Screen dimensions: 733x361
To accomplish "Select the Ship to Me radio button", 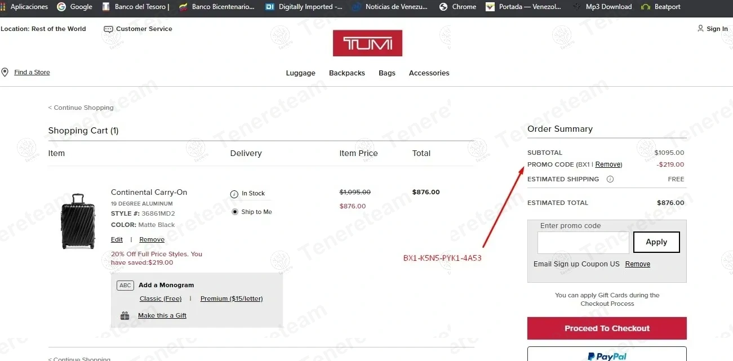I will click(x=235, y=212).
